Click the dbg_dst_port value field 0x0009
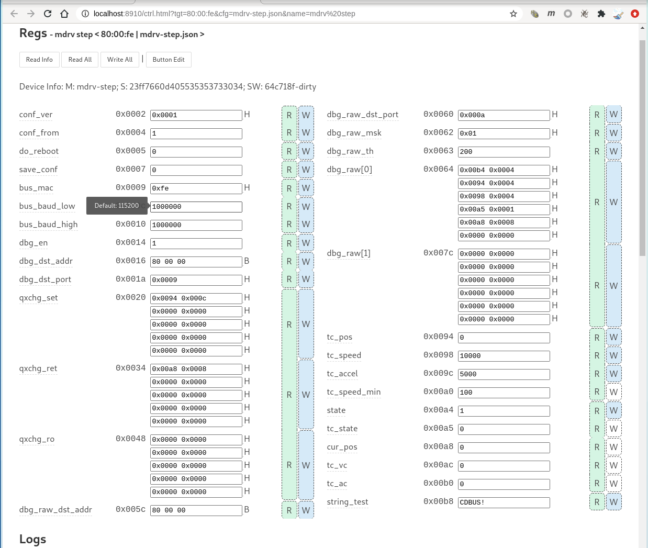 coord(196,280)
